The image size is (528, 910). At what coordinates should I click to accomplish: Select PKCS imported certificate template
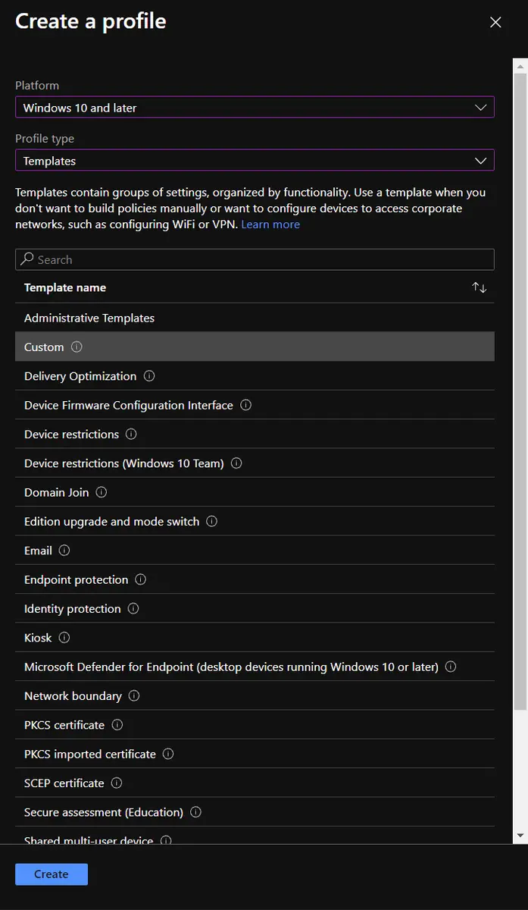pos(90,754)
